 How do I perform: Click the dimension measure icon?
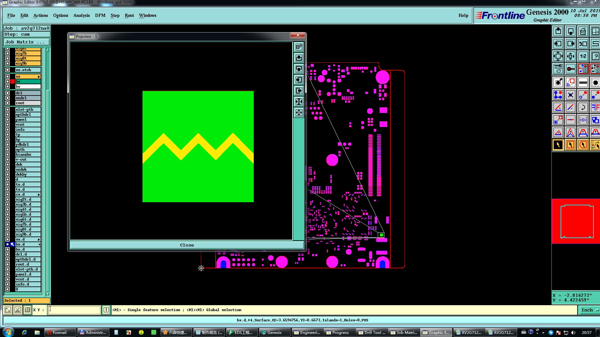pyautogui.click(x=583, y=120)
